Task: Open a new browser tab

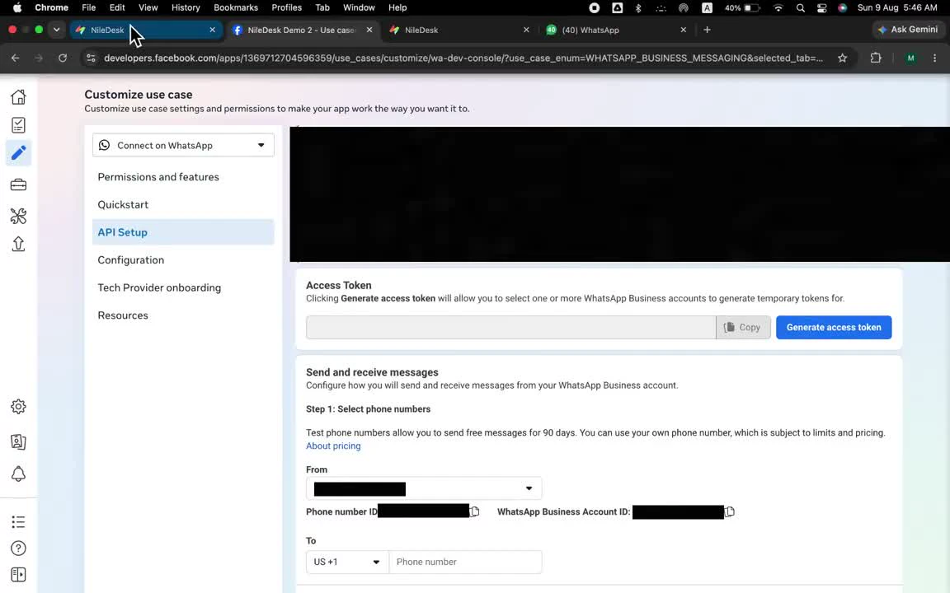Action: pyautogui.click(x=707, y=30)
